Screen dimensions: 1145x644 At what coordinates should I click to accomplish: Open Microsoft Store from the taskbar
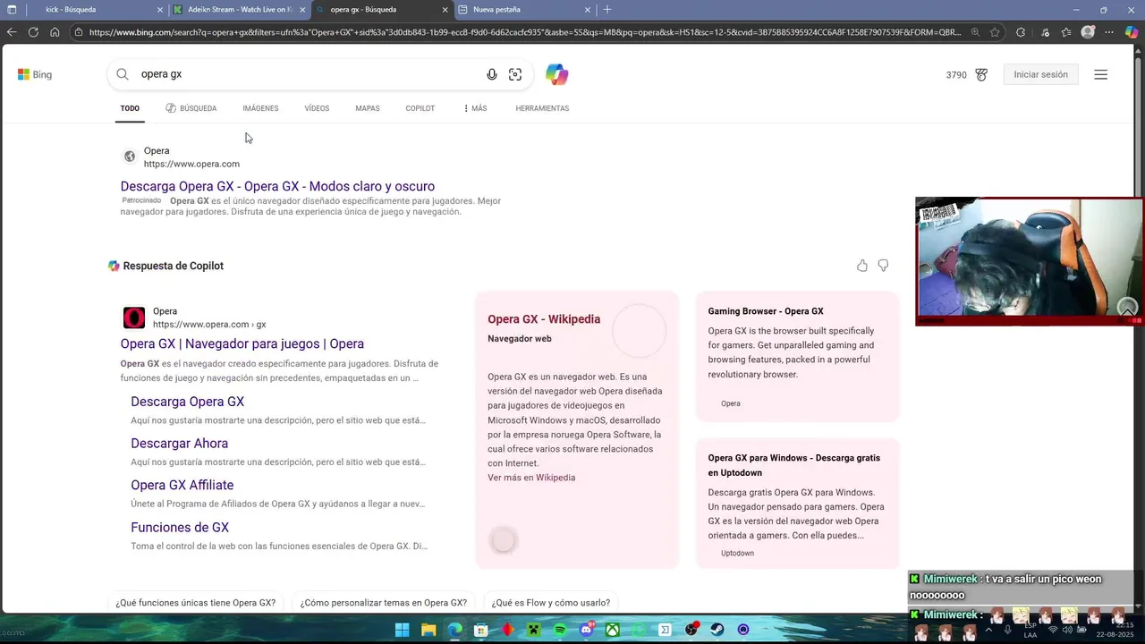[481, 630]
